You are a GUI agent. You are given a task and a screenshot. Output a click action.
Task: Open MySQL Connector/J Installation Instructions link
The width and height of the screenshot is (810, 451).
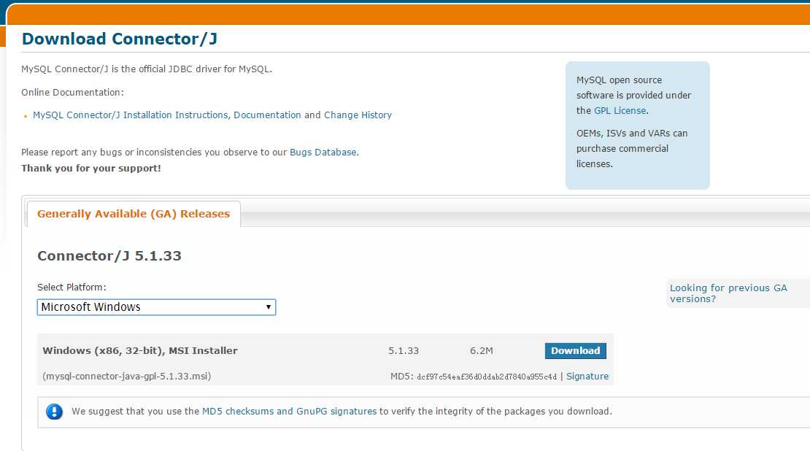130,115
